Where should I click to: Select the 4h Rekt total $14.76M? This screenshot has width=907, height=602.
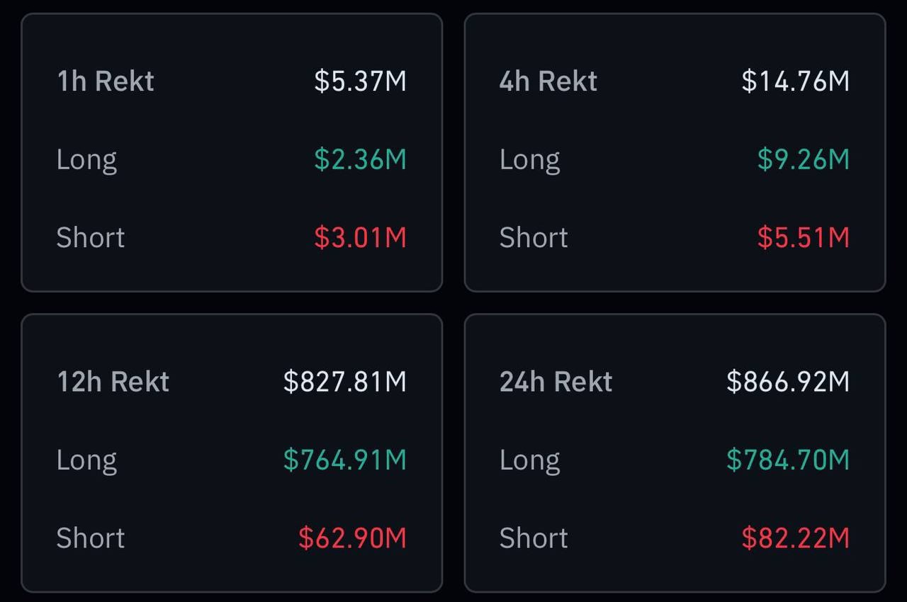tap(795, 81)
